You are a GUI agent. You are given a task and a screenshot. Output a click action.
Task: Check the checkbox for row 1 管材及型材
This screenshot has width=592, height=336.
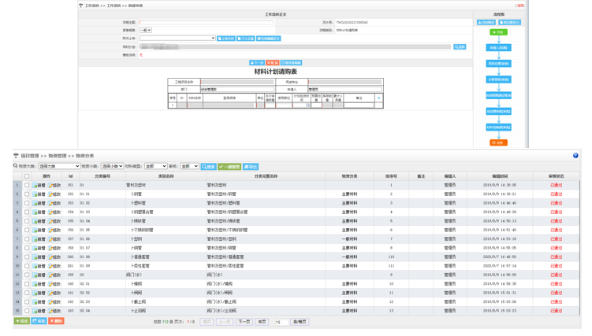[27, 185]
